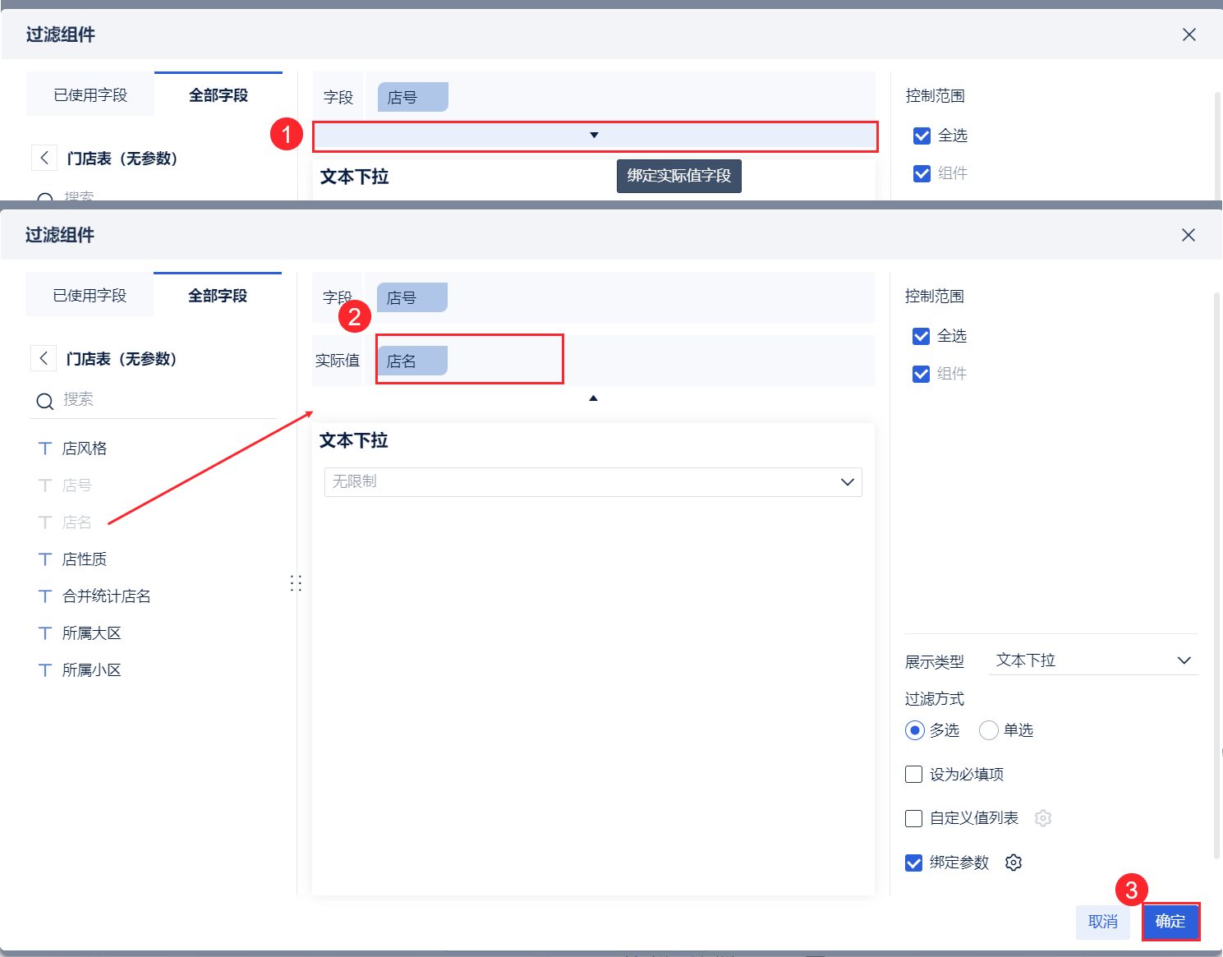The image size is (1223, 957).
Task: Click the 确定 button
Action: [1170, 922]
